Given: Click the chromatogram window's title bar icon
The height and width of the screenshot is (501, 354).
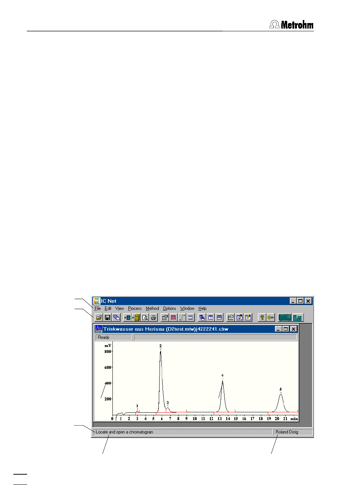Looking at the screenshot, I should [x=99, y=329].
